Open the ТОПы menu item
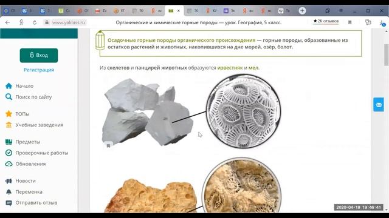Screen dimensions: 389x218 [22, 114]
